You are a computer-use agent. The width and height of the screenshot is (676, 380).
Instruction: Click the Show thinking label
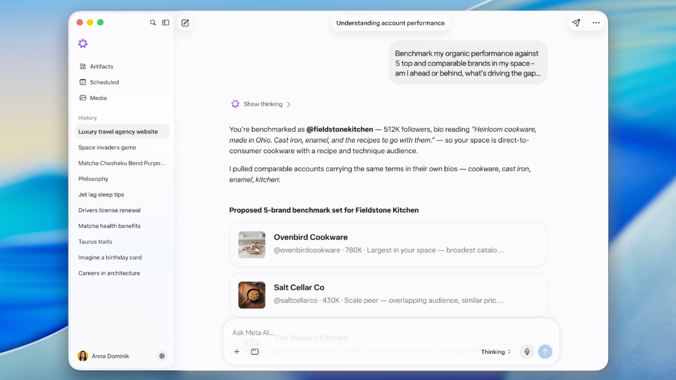tap(263, 104)
